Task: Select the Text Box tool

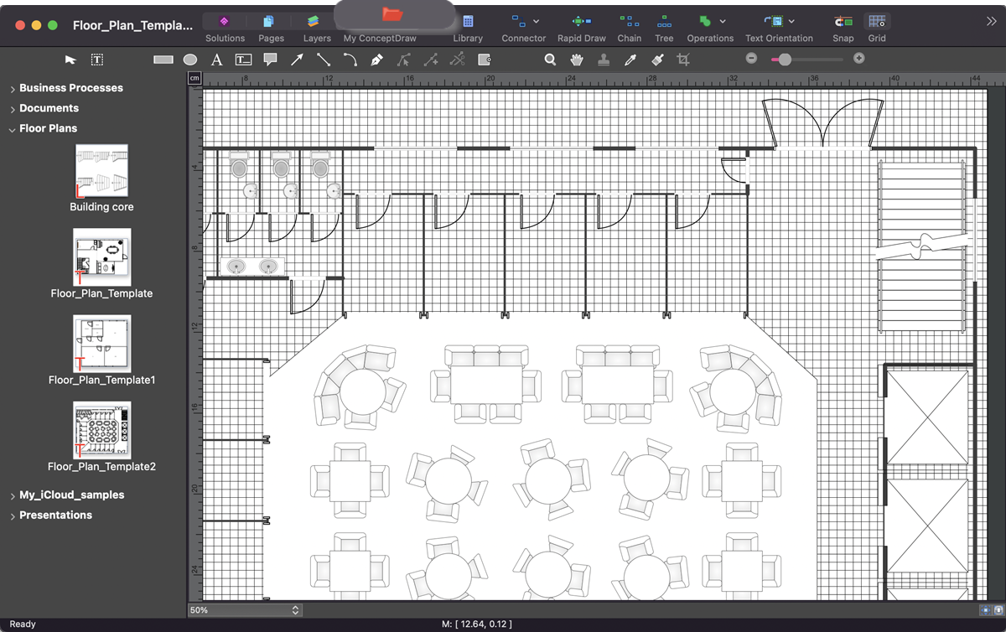Action: pos(243,60)
